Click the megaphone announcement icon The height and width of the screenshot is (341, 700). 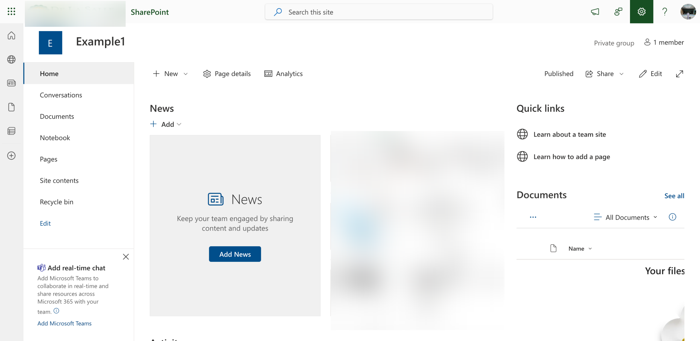[595, 12]
